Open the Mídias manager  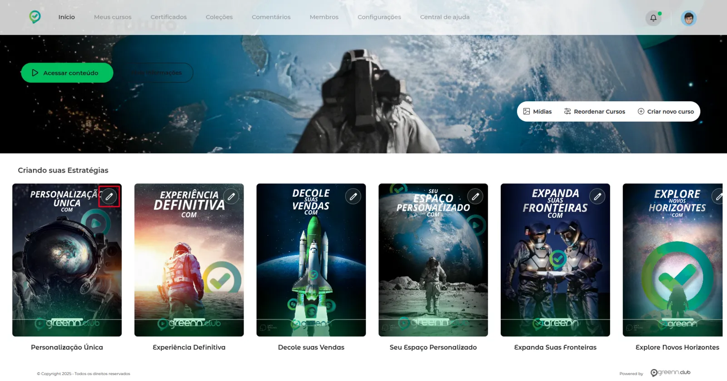click(538, 111)
